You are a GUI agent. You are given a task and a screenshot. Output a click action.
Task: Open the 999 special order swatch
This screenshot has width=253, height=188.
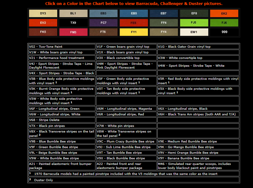(224, 32)
